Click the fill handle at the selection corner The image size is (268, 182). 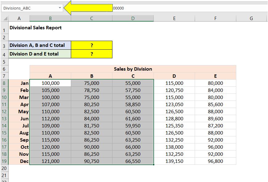[153, 165]
